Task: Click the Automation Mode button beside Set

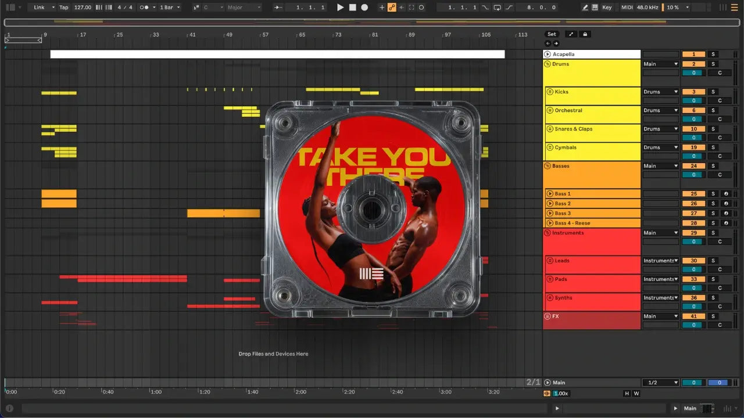Action: click(x=571, y=34)
